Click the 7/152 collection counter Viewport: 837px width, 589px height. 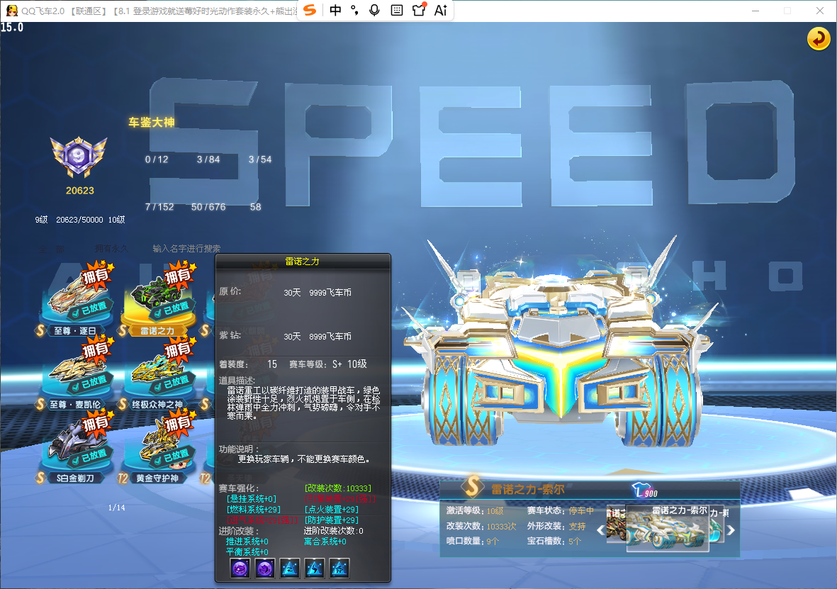(159, 207)
